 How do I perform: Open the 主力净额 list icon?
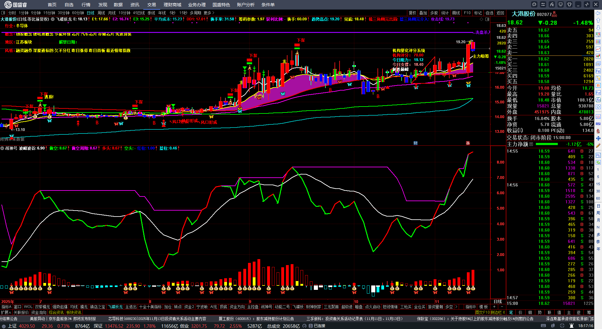(x=531, y=144)
